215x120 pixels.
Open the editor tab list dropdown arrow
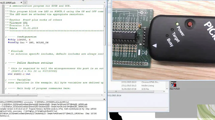tap(105, 2)
